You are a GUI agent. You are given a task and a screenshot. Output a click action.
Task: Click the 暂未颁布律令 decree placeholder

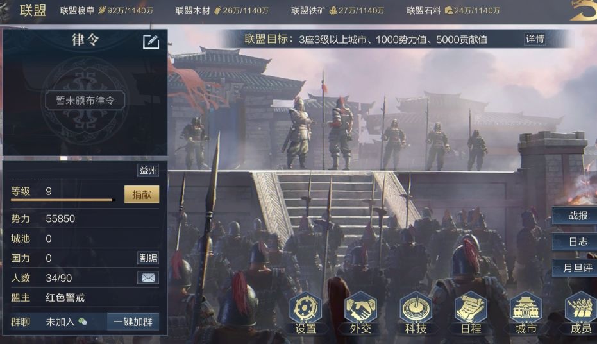click(85, 100)
